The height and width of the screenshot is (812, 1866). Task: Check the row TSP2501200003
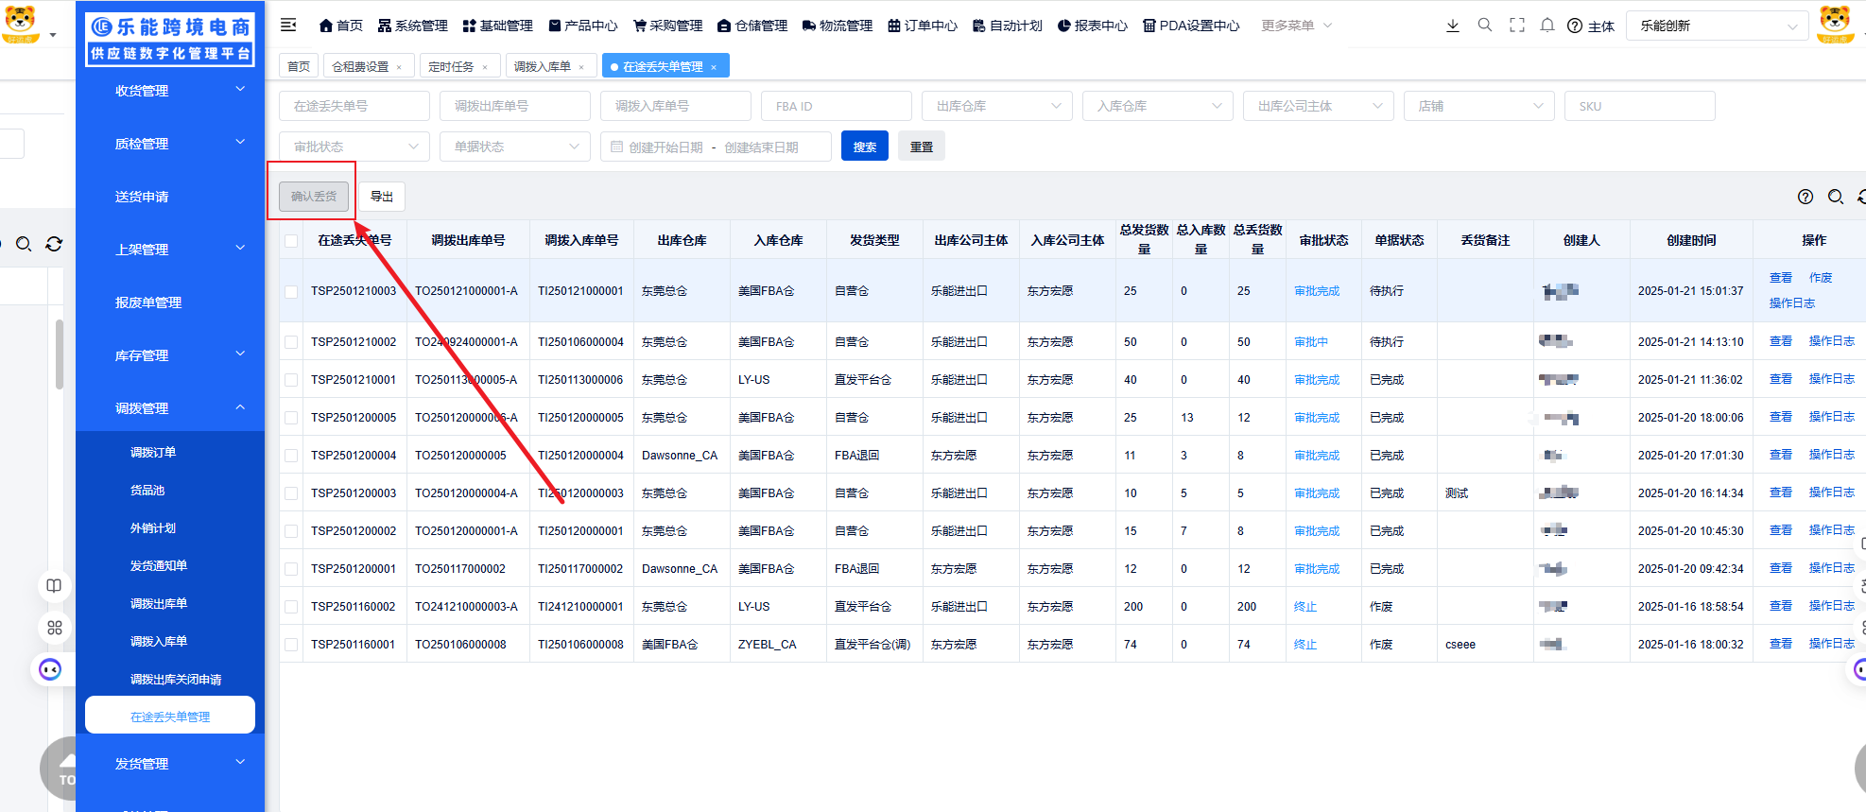click(291, 493)
